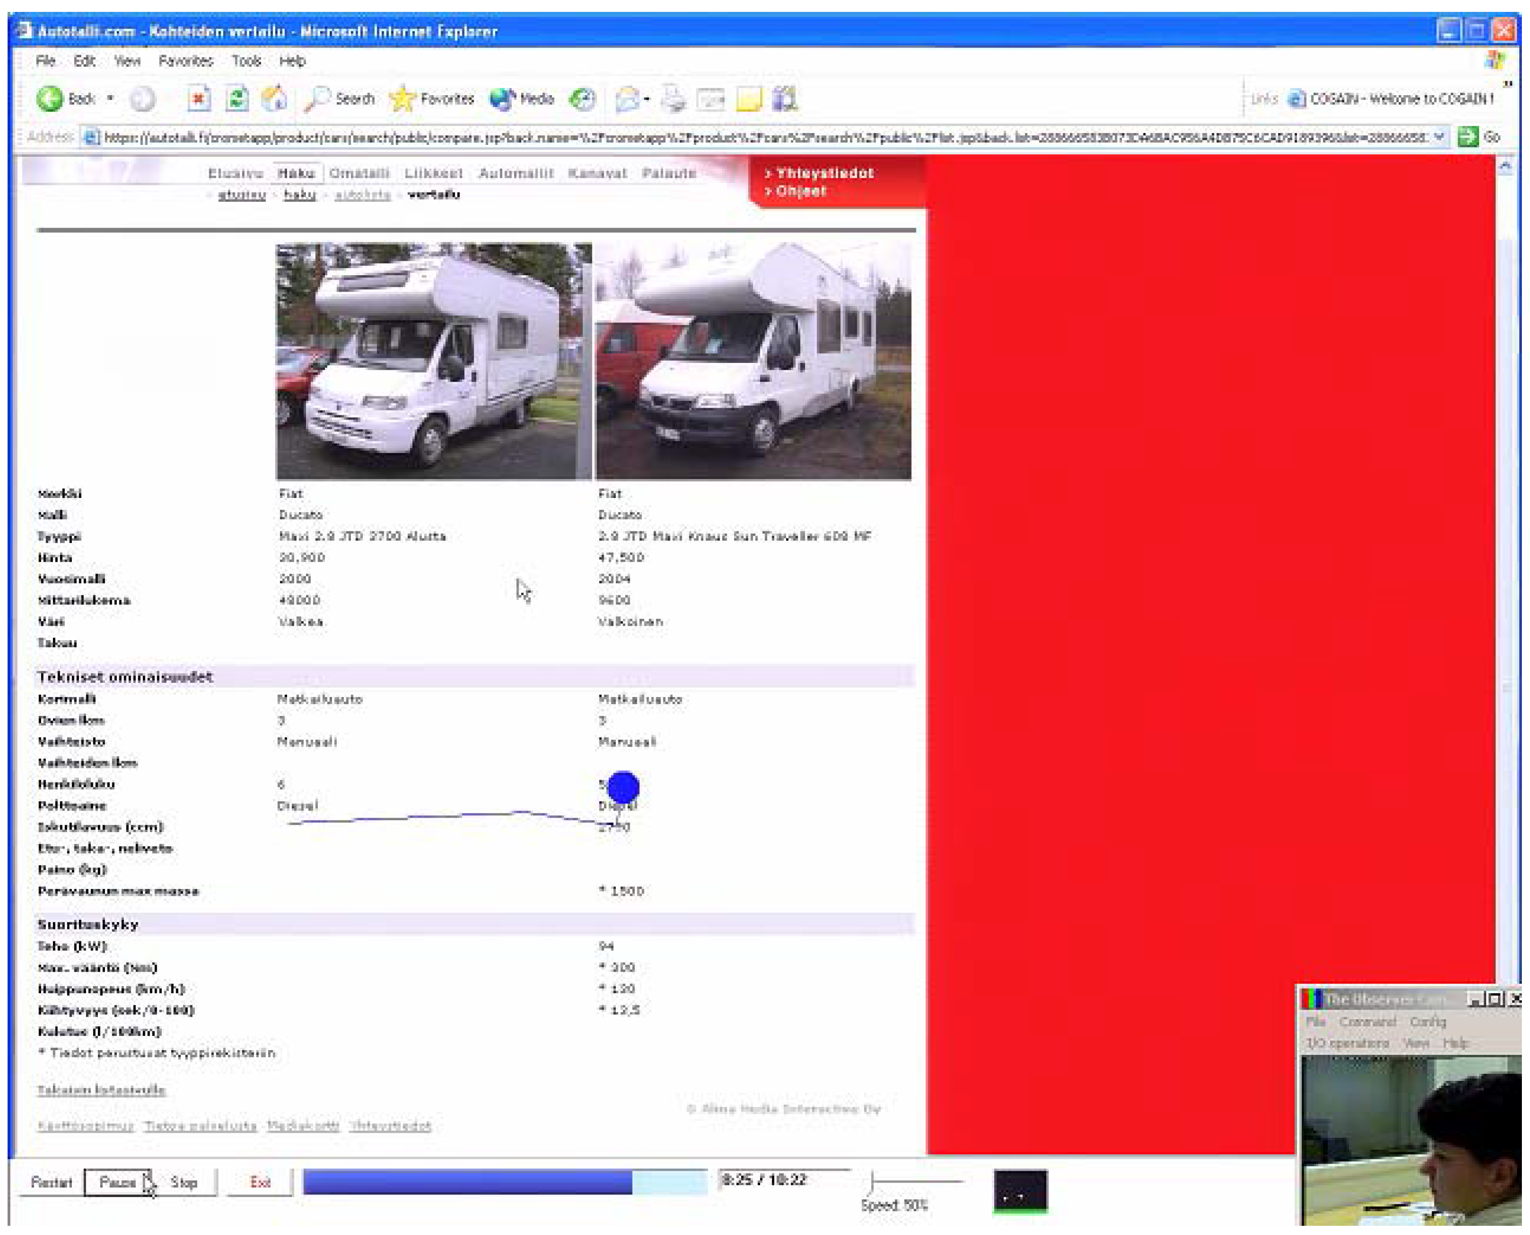Viewport: 1530px width, 1235px height.
Task: Expand the Mail button dropdown arrow
Action: [647, 99]
